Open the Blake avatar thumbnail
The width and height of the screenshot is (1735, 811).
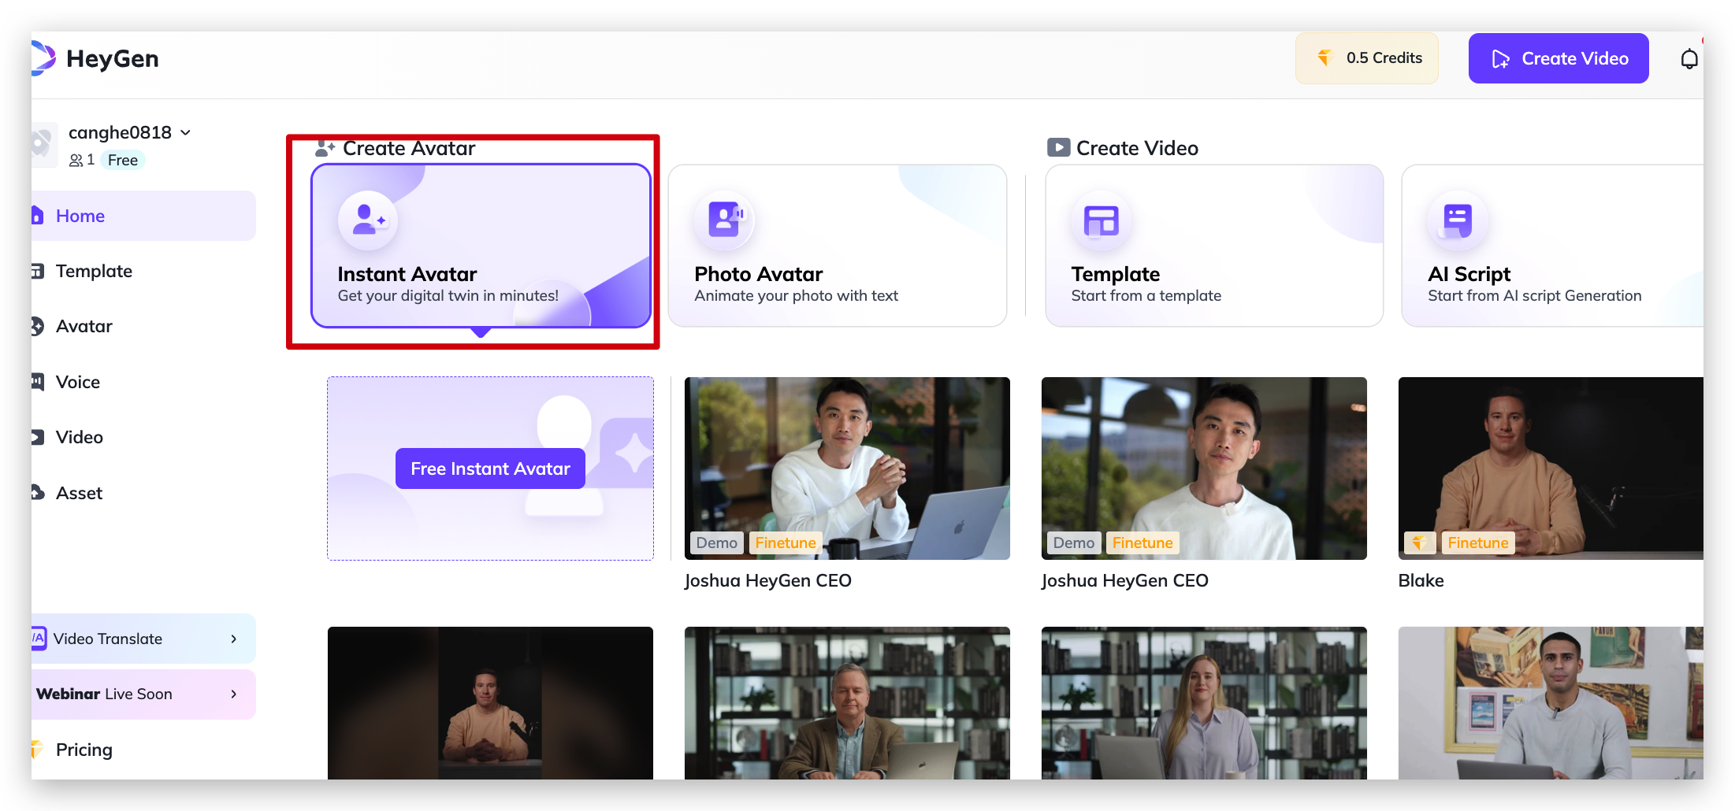coord(1551,468)
